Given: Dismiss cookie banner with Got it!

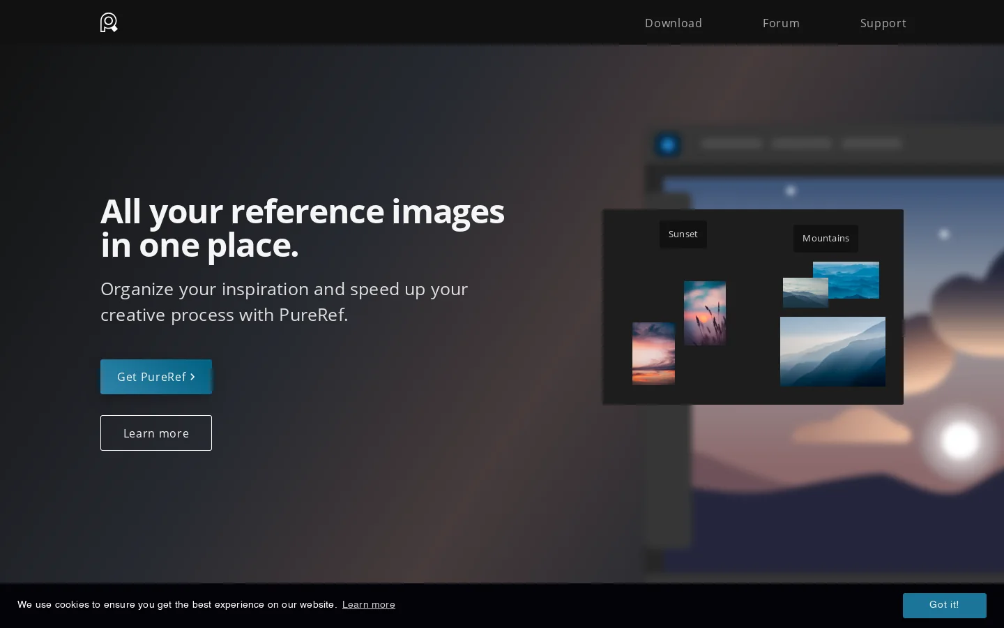Looking at the screenshot, I should [944, 605].
